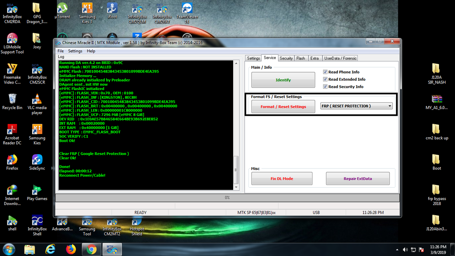Open Google Chrome from the taskbar
Screen dimensions: 455x256
(91, 249)
